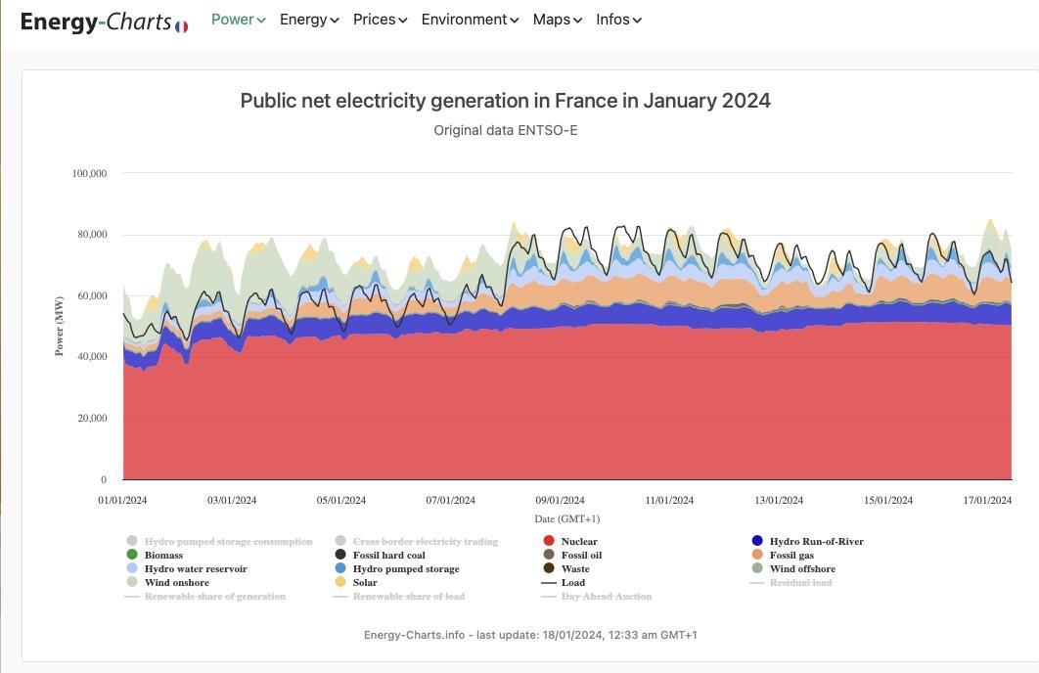The image size is (1039, 673).
Task: Expand the Power dropdown menu
Action: pos(239,20)
